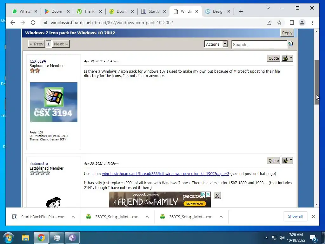Close the Design tab
The image size is (325, 244).
229,11
